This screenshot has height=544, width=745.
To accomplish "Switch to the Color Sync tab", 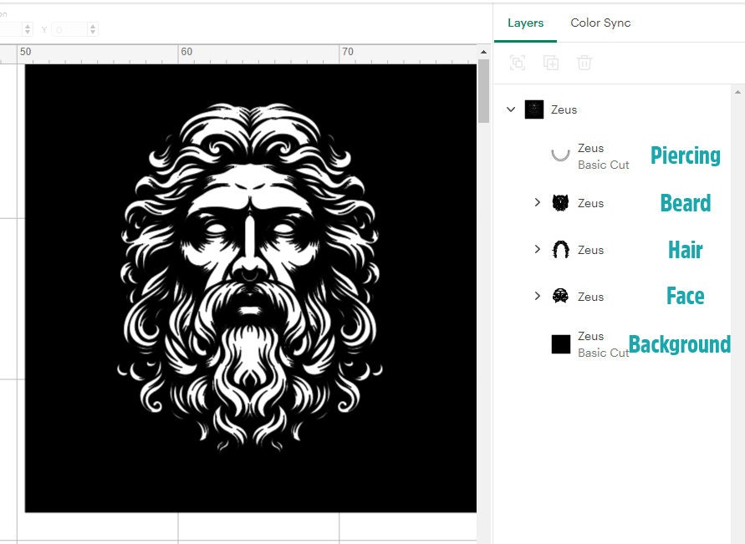I will (600, 23).
